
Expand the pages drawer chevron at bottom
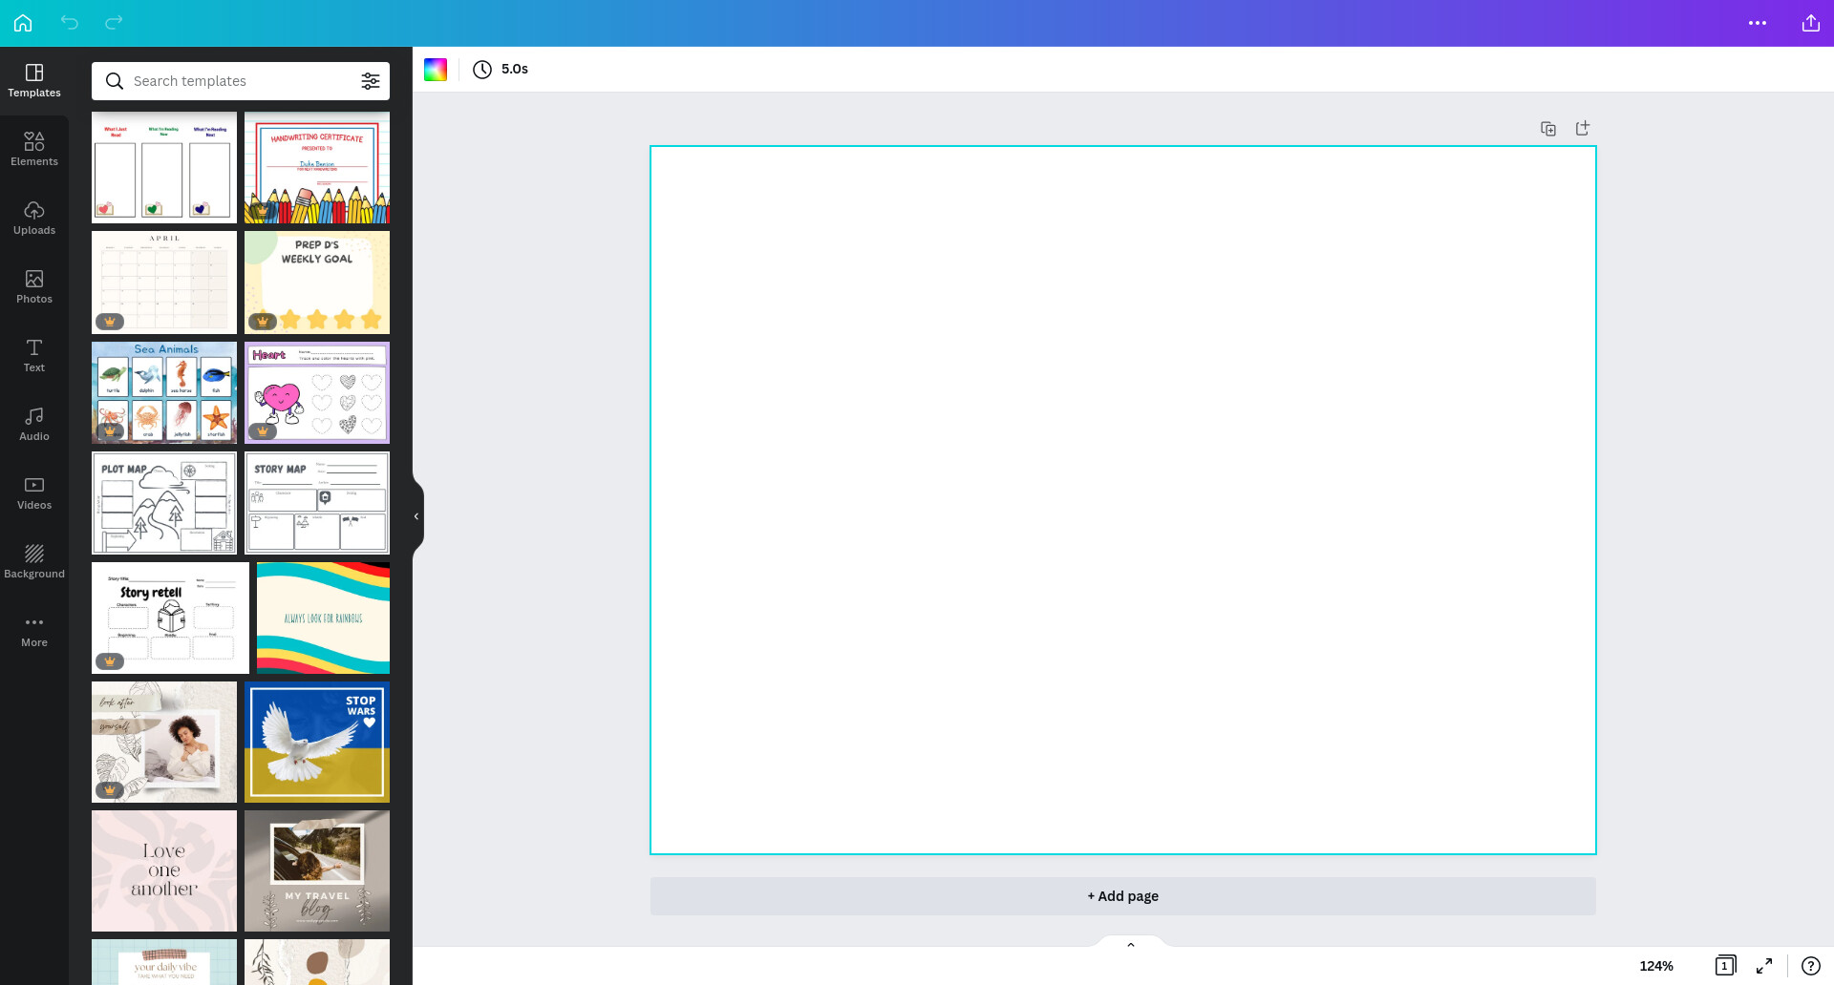click(1131, 945)
